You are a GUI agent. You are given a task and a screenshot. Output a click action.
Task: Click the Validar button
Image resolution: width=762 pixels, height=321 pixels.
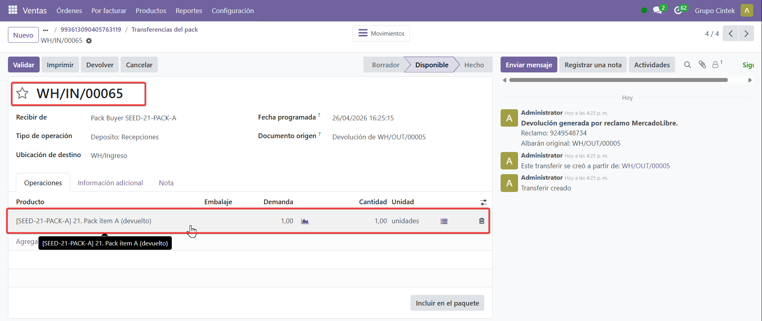click(x=24, y=65)
